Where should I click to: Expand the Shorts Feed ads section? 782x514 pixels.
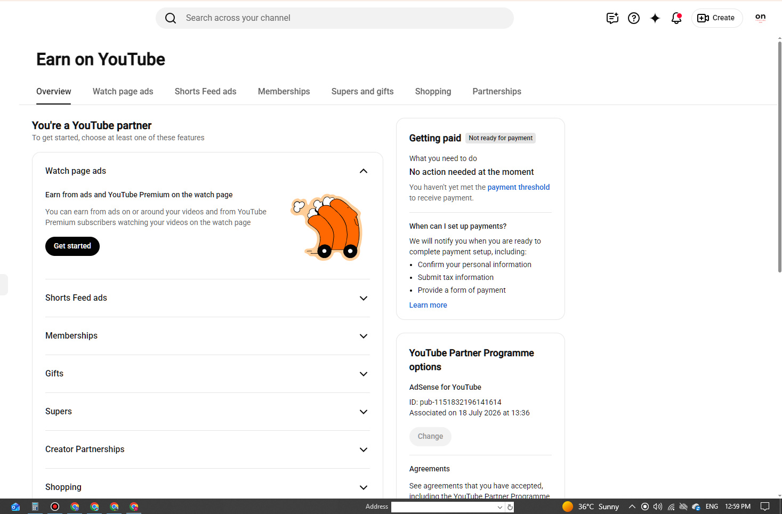click(x=364, y=298)
